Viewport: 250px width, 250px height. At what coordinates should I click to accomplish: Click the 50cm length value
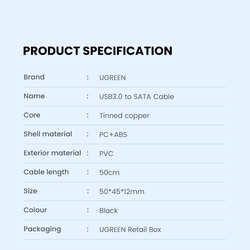[109, 173]
